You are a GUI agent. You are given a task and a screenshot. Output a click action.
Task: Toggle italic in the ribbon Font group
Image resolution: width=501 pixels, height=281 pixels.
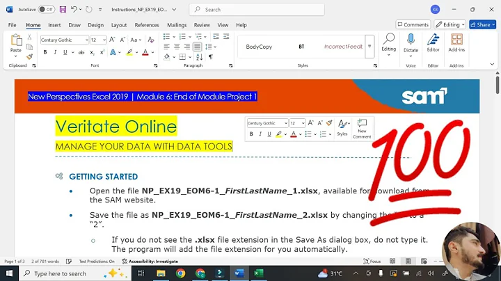click(x=55, y=52)
